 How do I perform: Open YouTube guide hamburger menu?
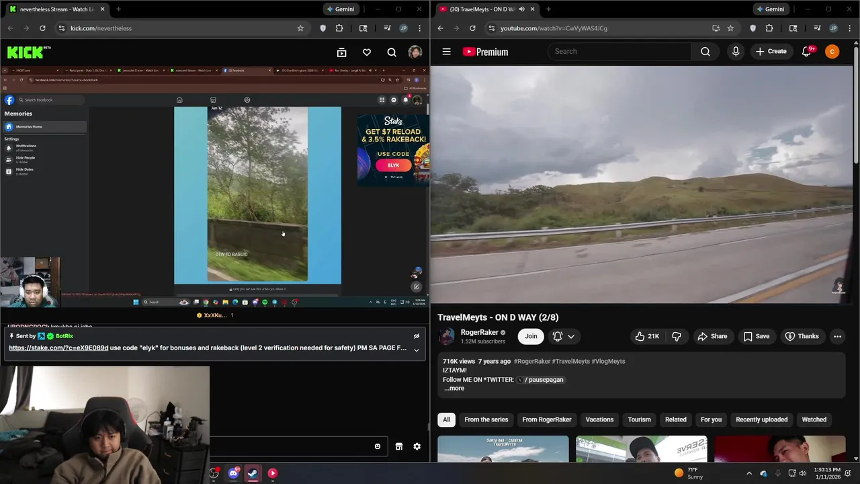[446, 52]
